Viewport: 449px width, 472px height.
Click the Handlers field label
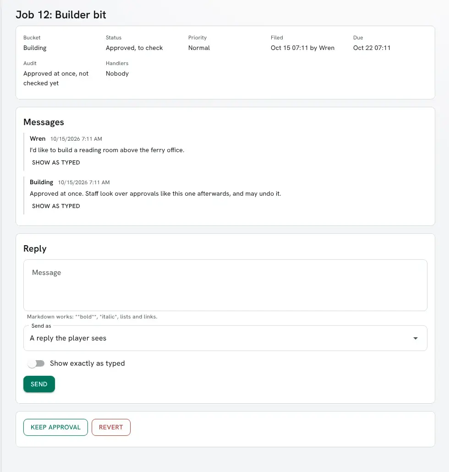tap(117, 63)
